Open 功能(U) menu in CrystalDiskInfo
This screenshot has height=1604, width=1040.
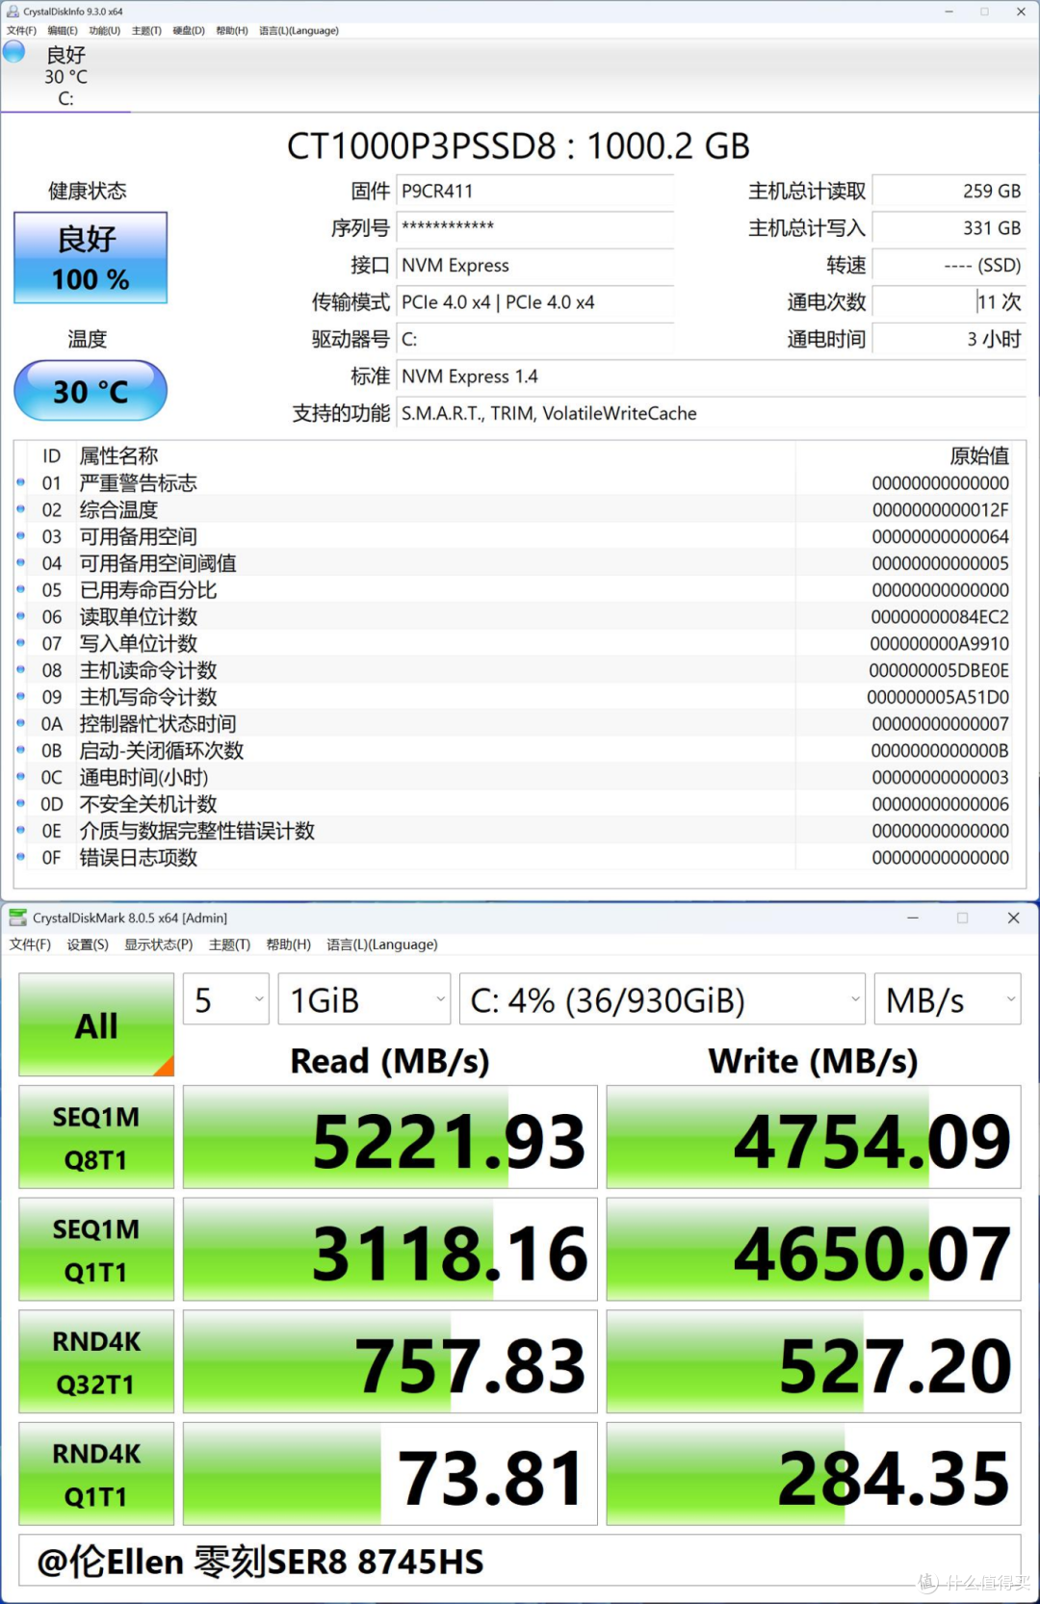(x=105, y=31)
